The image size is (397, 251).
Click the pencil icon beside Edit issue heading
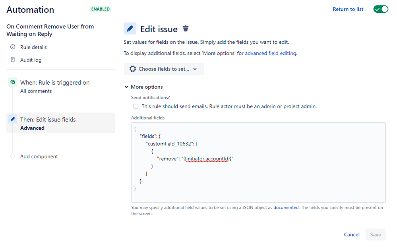point(130,29)
